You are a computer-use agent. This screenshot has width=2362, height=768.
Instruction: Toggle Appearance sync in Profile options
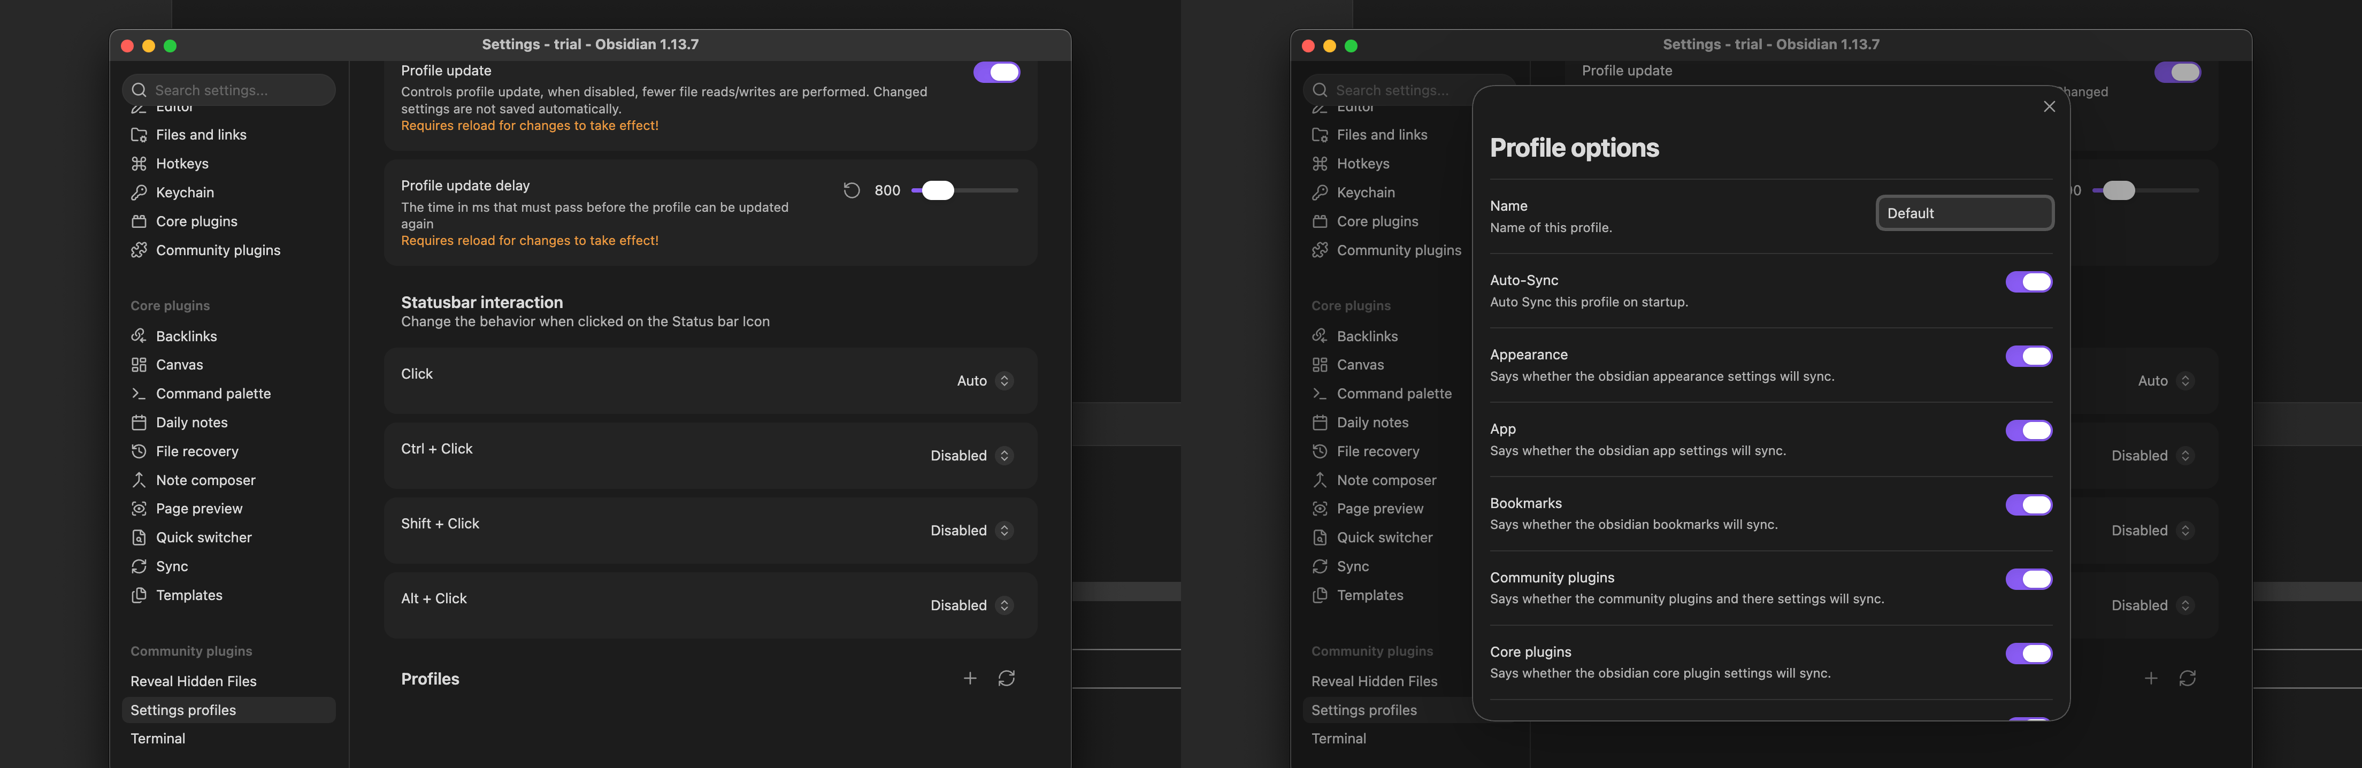pos(2028,357)
